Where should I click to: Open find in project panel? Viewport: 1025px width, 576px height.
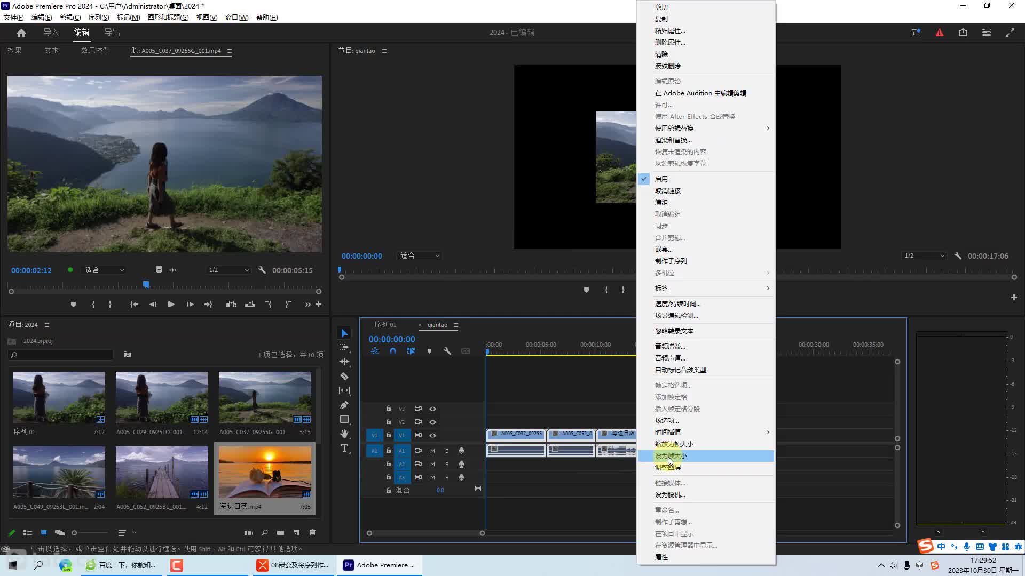click(x=264, y=533)
